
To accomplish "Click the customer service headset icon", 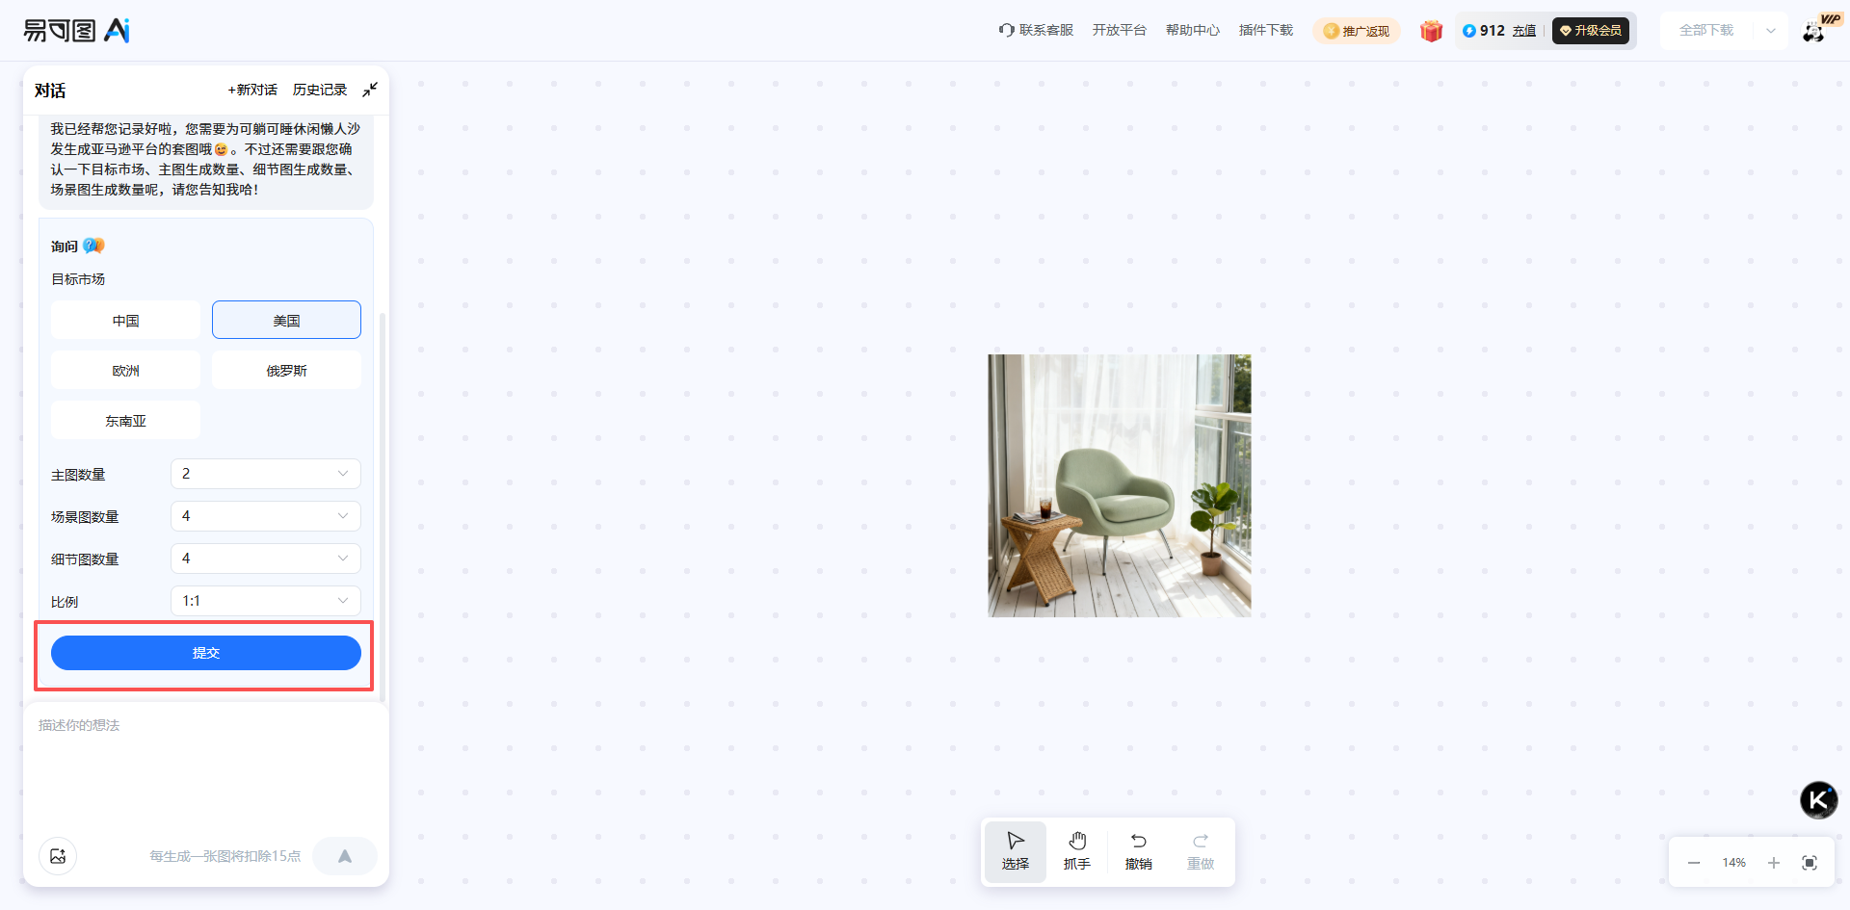I will [x=1006, y=30].
